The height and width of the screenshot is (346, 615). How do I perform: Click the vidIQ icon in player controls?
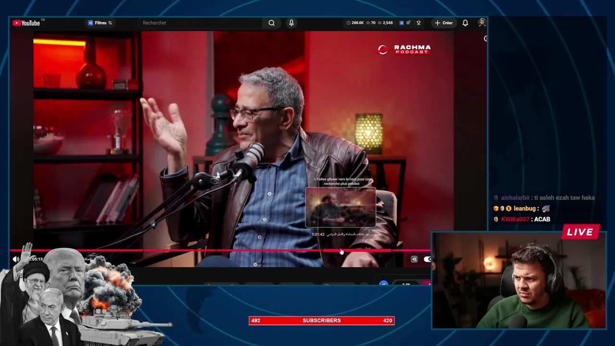click(x=414, y=259)
